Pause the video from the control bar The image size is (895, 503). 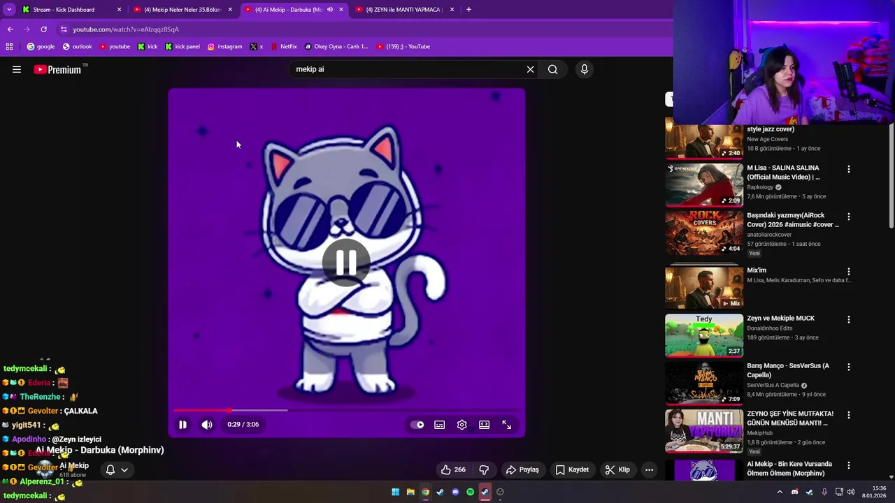(x=182, y=424)
